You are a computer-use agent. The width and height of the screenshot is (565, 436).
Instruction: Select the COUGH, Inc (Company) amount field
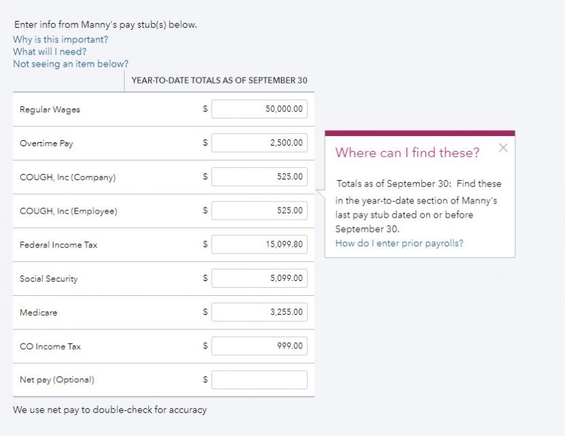tap(259, 176)
